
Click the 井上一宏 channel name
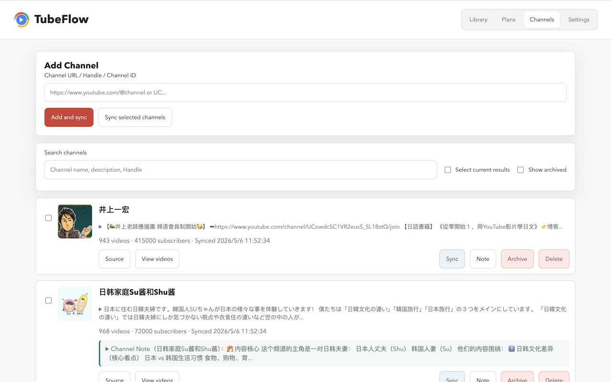click(x=114, y=210)
